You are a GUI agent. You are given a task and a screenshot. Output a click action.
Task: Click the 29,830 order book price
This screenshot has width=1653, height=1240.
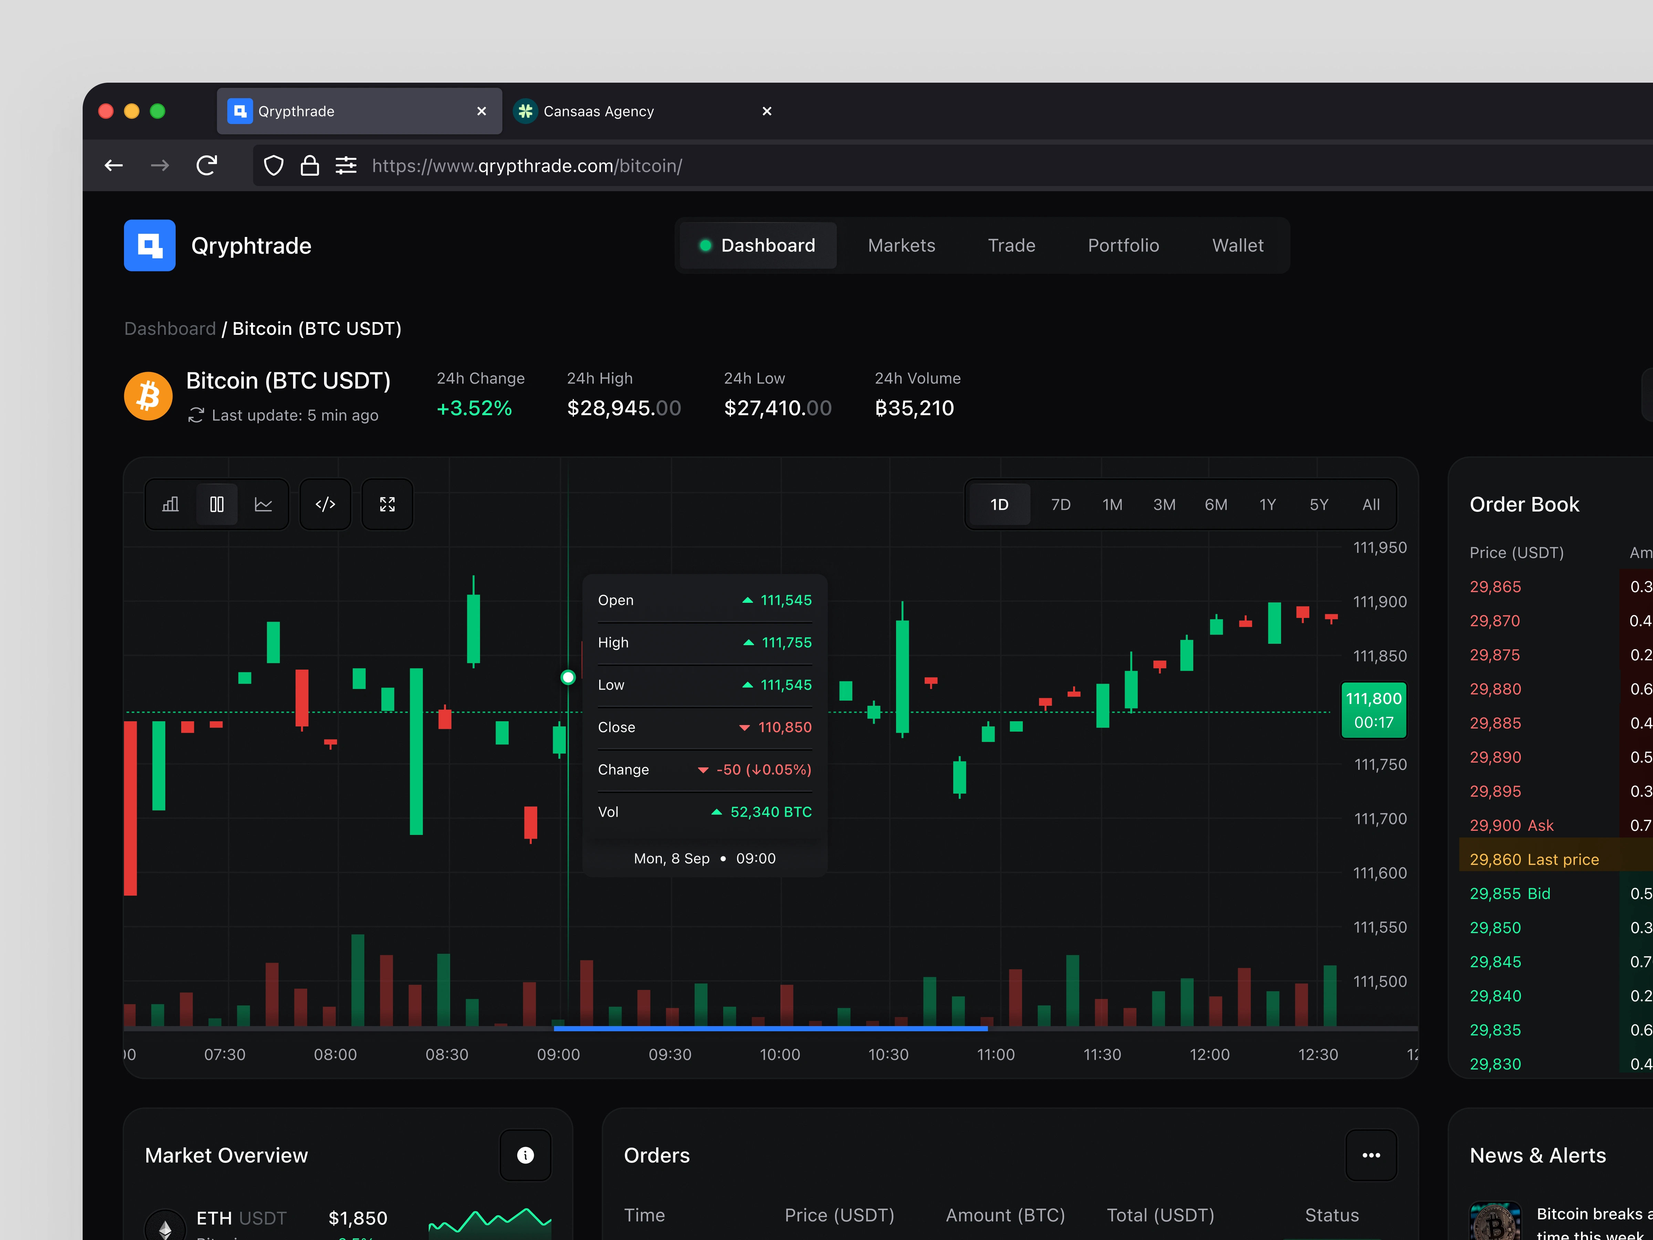coord(1495,1064)
